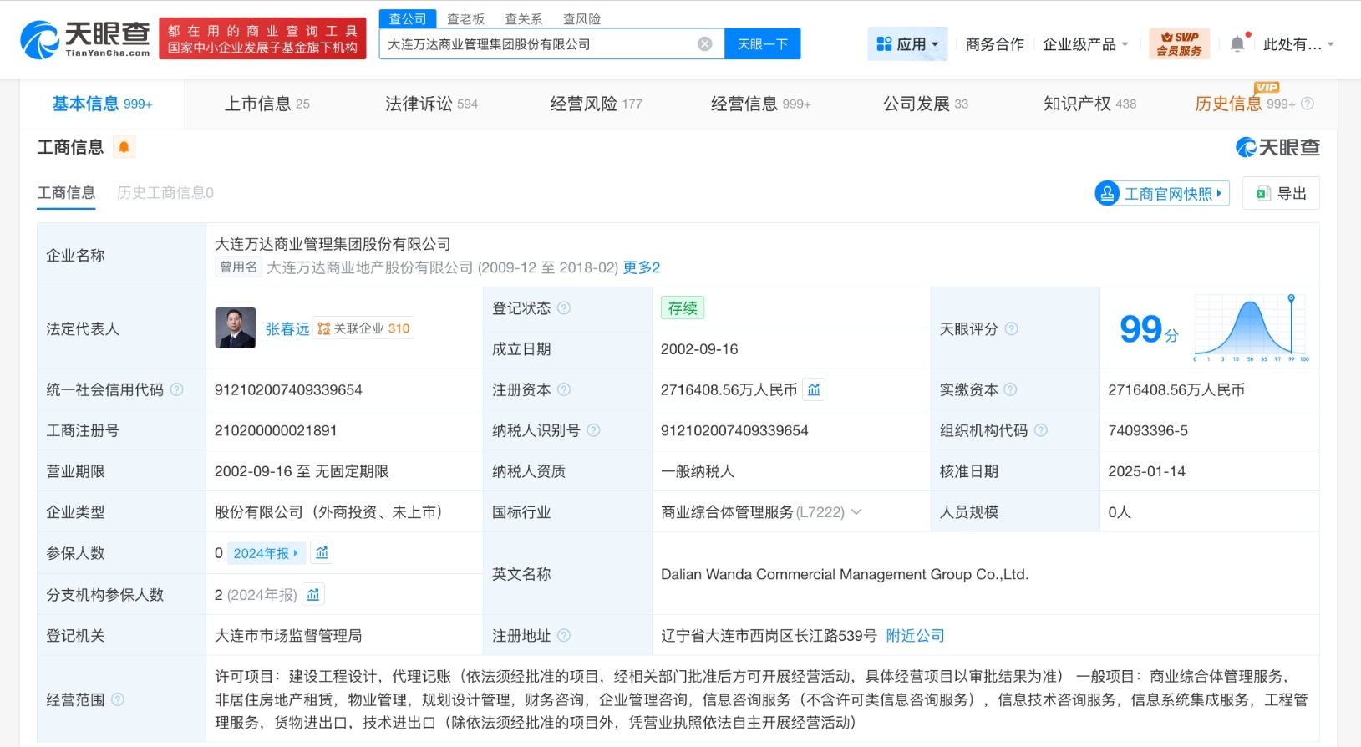Click the help icon next to 天眼评分
Viewport: 1361px width, 747px height.
[1011, 329]
